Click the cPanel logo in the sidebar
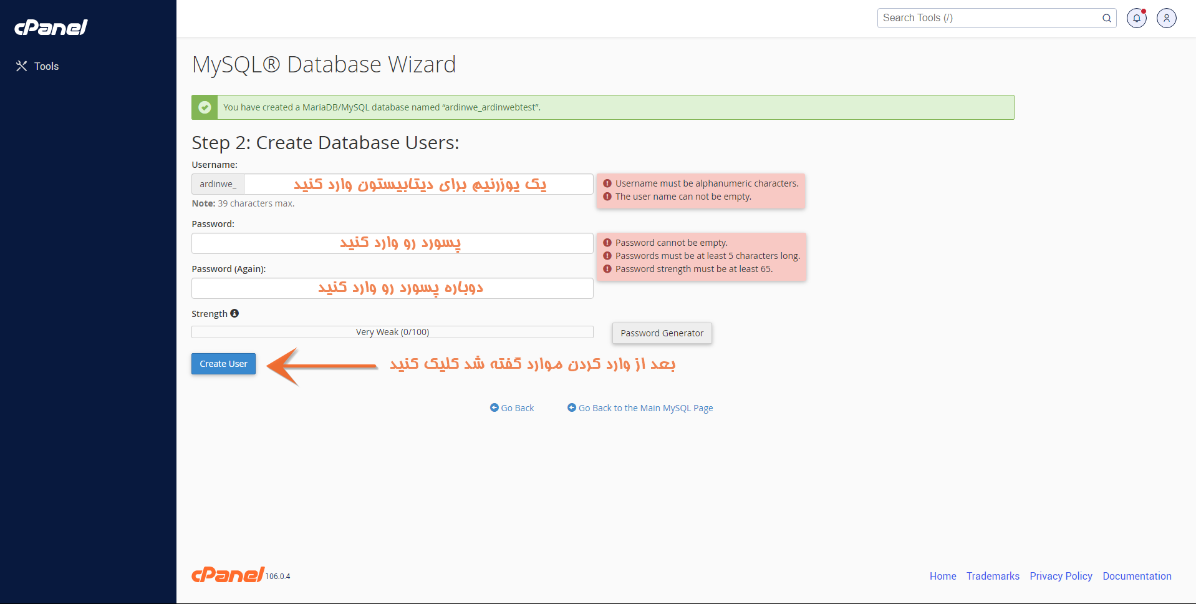Viewport: 1196px width, 604px height. (x=51, y=27)
